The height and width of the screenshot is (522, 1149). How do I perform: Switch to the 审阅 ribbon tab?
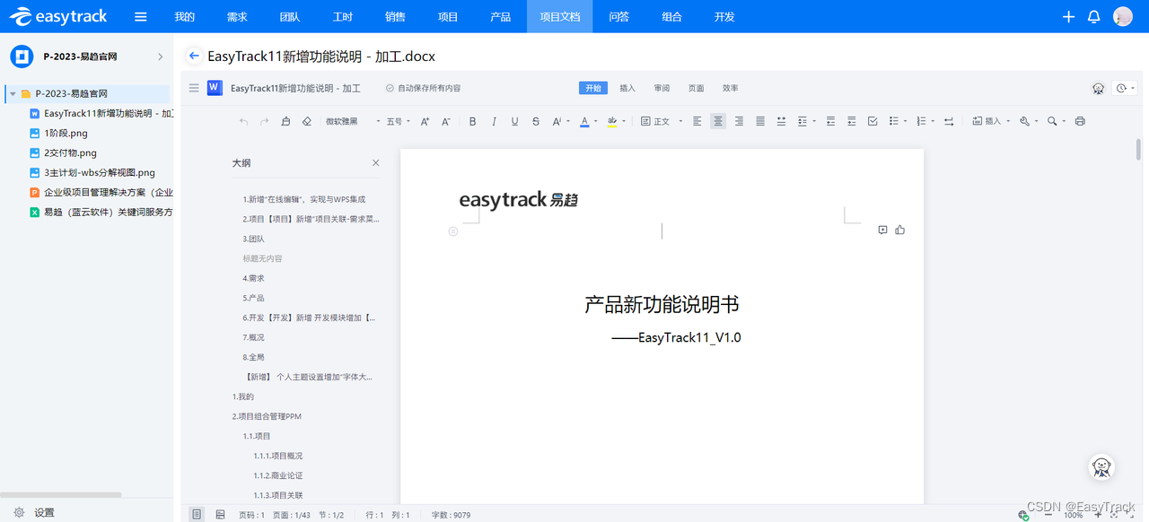(x=662, y=88)
